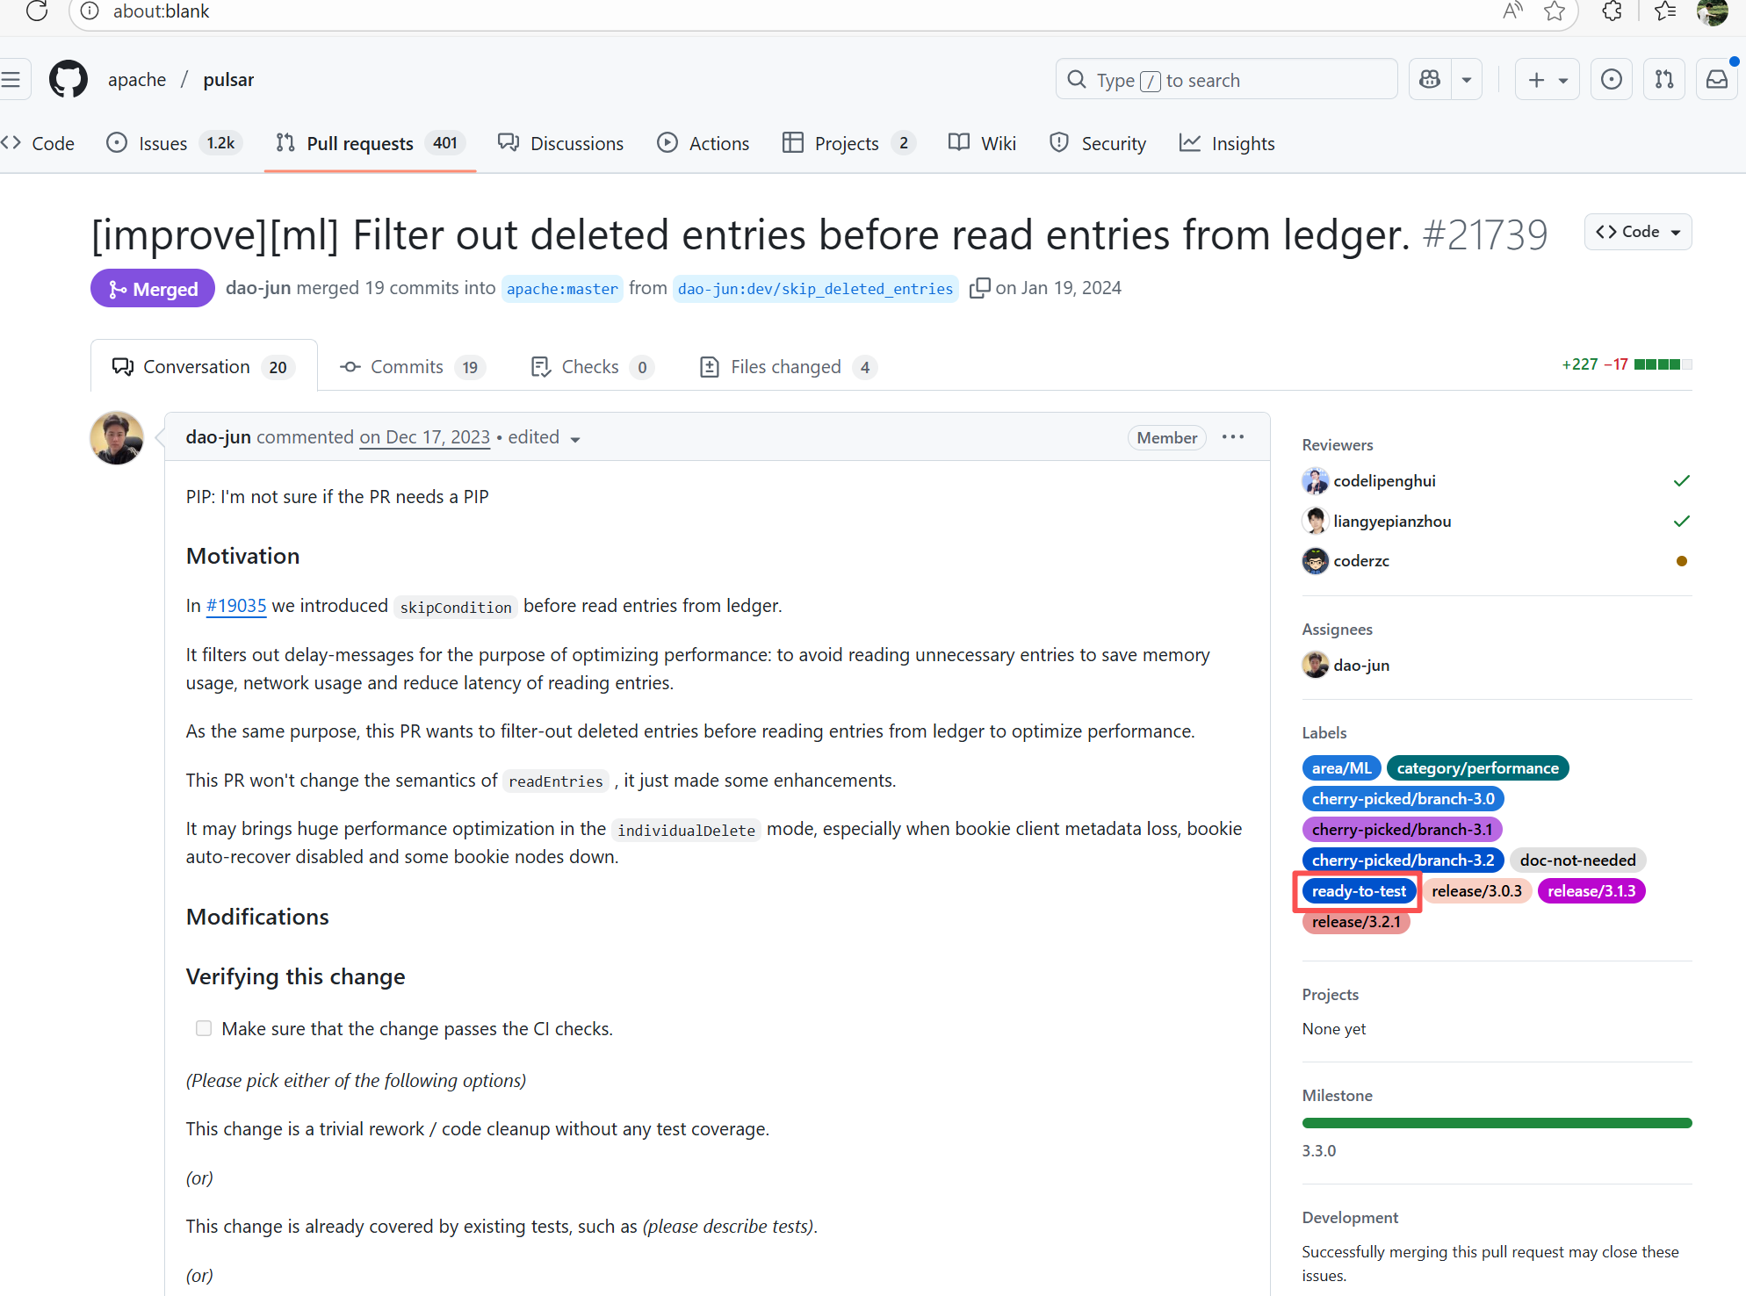This screenshot has height=1296, width=1746.
Task: Open the Commits tab
Action: [407, 367]
